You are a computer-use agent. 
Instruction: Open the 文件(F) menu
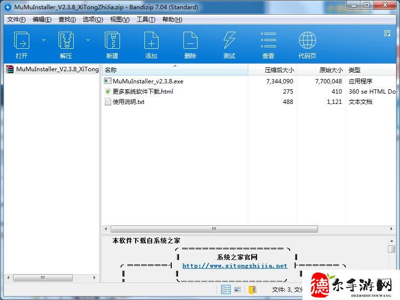[x=16, y=20]
